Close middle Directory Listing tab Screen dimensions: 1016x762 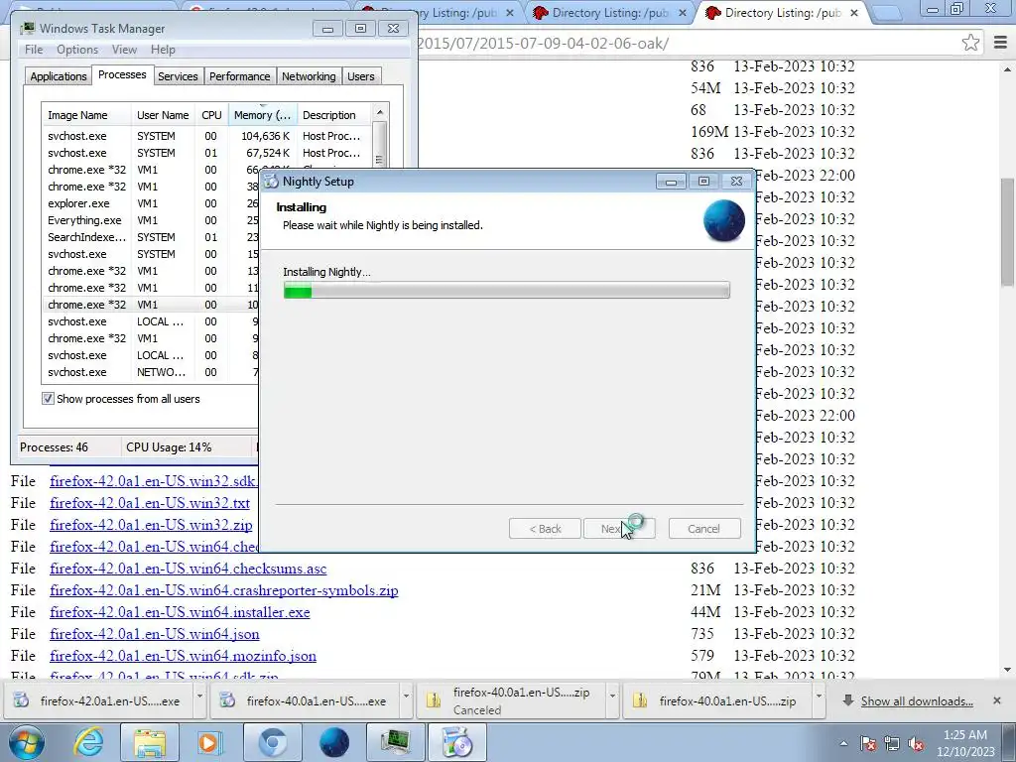(683, 13)
